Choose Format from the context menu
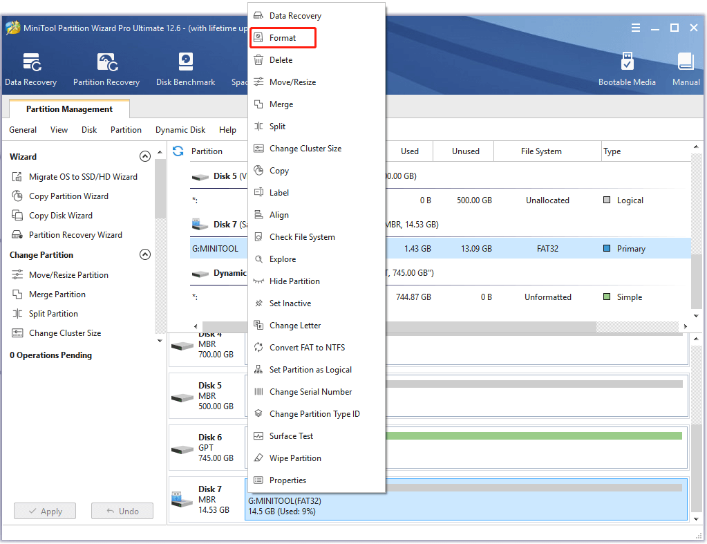The height and width of the screenshot is (544, 707). tap(283, 38)
